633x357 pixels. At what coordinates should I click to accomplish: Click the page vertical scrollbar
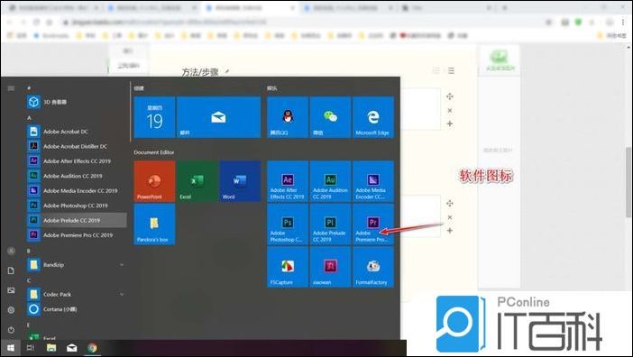click(x=628, y=182)
